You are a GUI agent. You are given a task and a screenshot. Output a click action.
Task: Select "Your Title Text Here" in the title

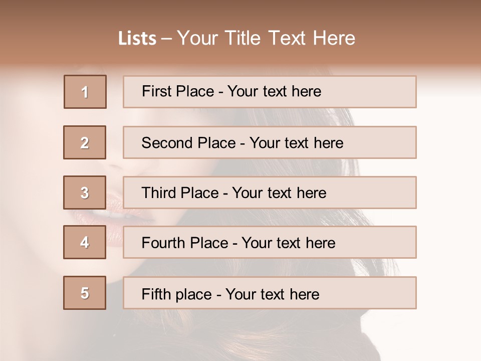pos(266,38)
